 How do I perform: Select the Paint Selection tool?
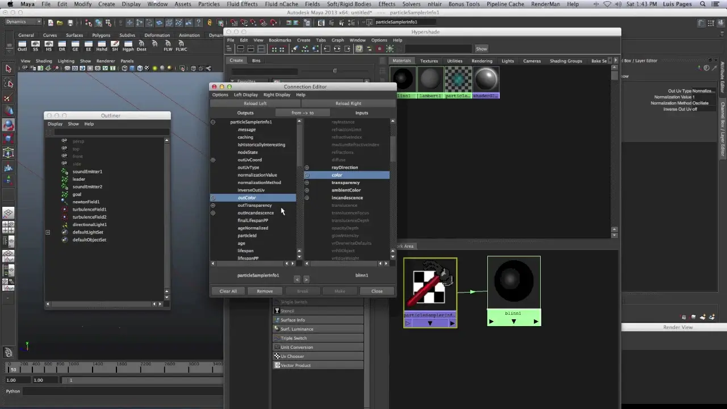9,98
